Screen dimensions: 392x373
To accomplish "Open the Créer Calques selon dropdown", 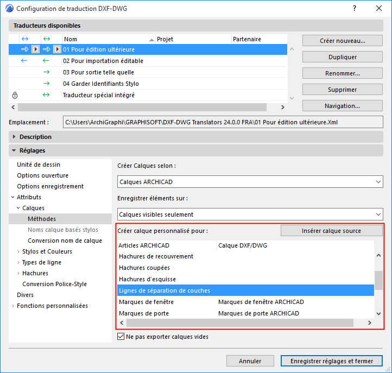I will (250, 182).
